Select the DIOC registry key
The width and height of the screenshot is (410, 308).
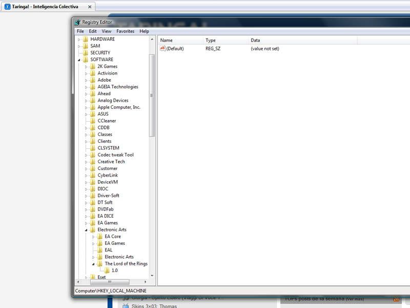point(103,189)
